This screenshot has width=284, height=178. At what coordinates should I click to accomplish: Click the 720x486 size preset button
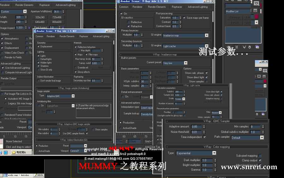57,17
